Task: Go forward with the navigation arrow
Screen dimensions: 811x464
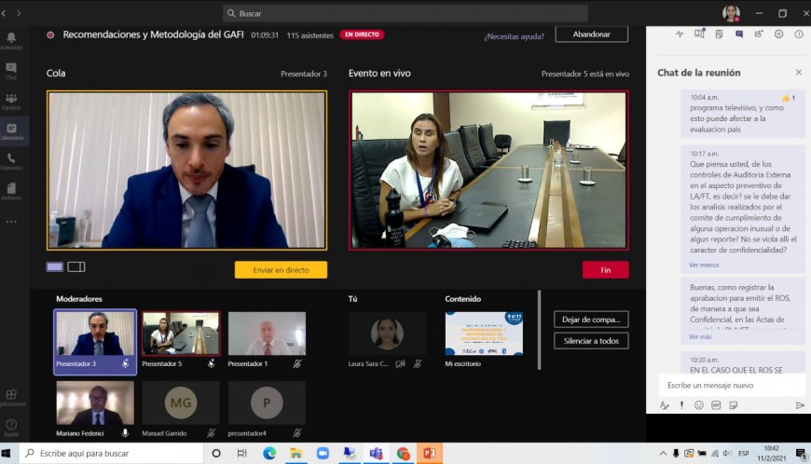Action: (x=19, y=13)
